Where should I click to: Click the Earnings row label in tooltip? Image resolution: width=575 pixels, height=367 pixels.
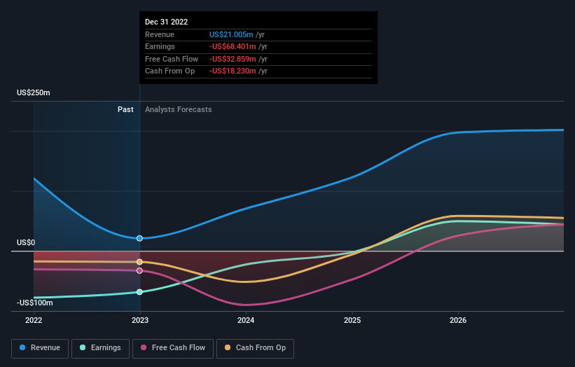click(x=160, y=46)
